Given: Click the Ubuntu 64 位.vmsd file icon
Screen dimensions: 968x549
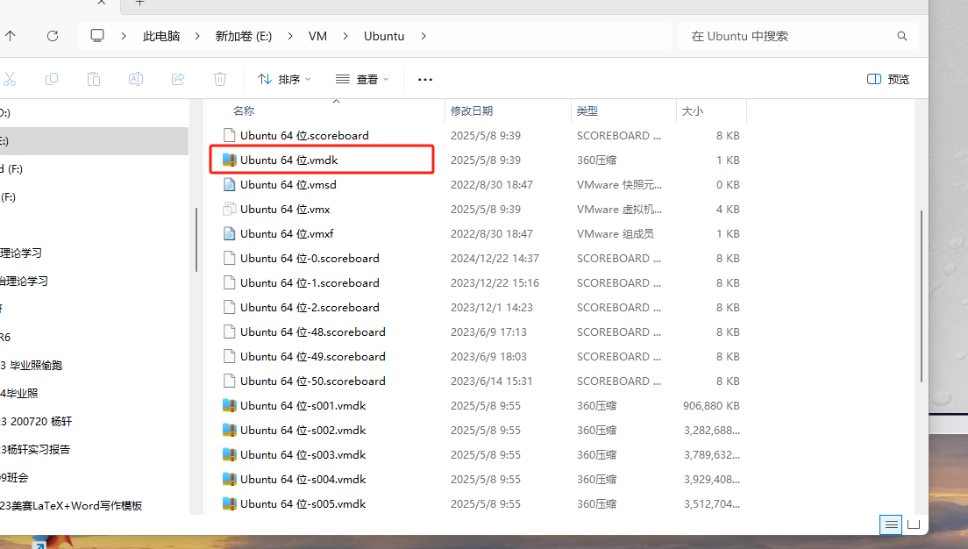Looking at the screenshot, I should [x=229, y=185].
